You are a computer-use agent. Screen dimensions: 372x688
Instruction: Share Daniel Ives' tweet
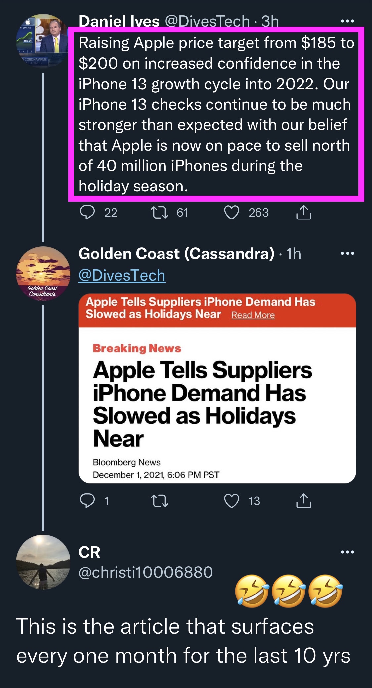(x=303, y=212)
